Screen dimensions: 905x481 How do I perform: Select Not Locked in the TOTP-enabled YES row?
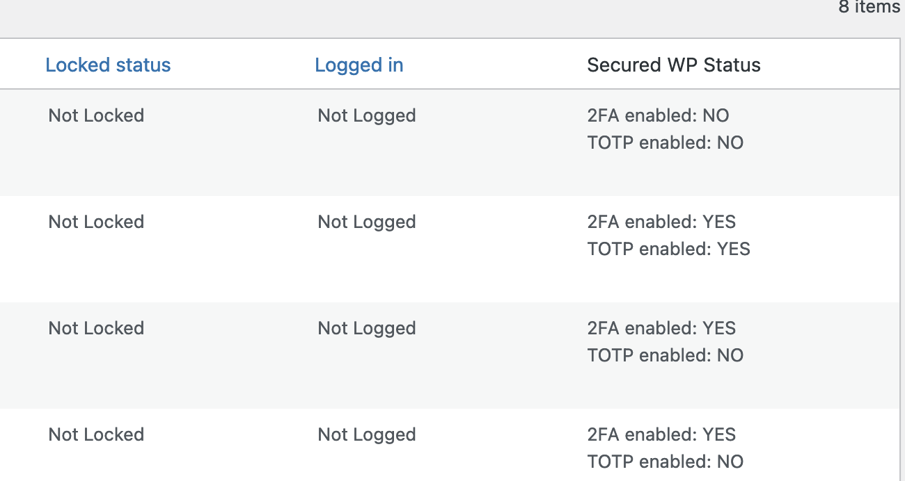pos(96,222)
